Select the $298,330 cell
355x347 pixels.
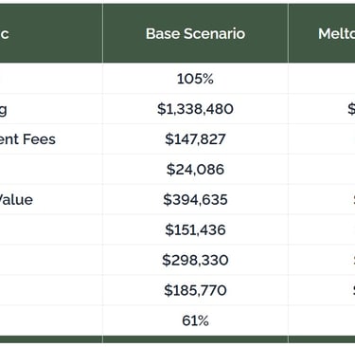[x=195, y=260]
